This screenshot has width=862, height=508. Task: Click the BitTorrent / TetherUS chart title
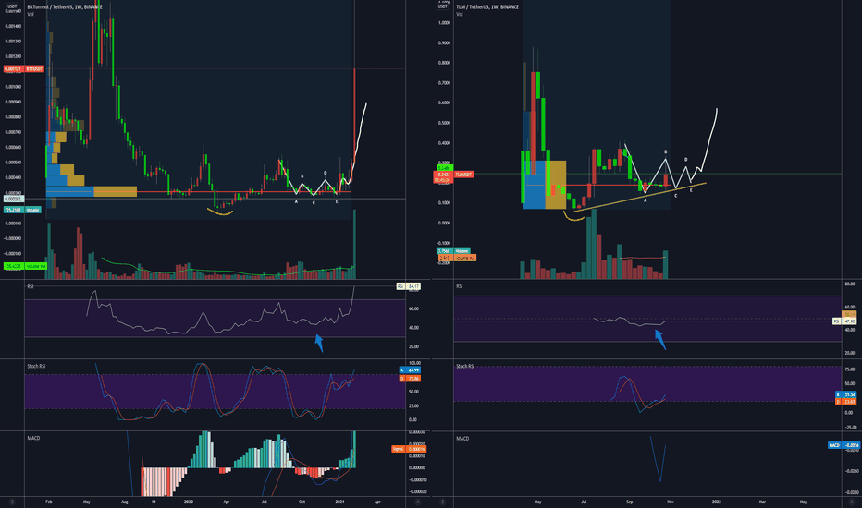pos(64,7)
